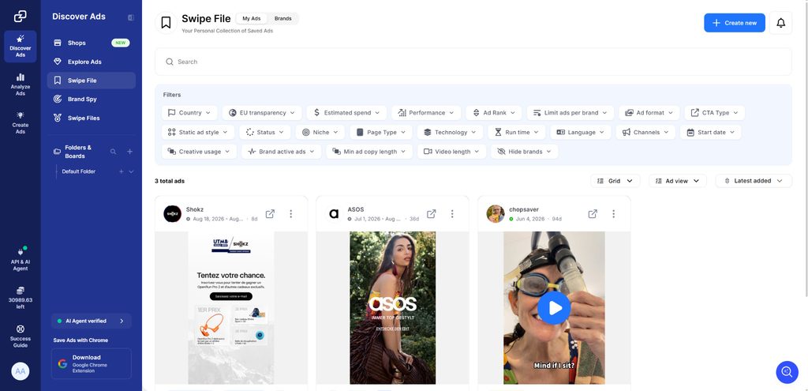This screenshot has width=808, height=391.
Task: Search within Folders & Boards
Action: 113,152
